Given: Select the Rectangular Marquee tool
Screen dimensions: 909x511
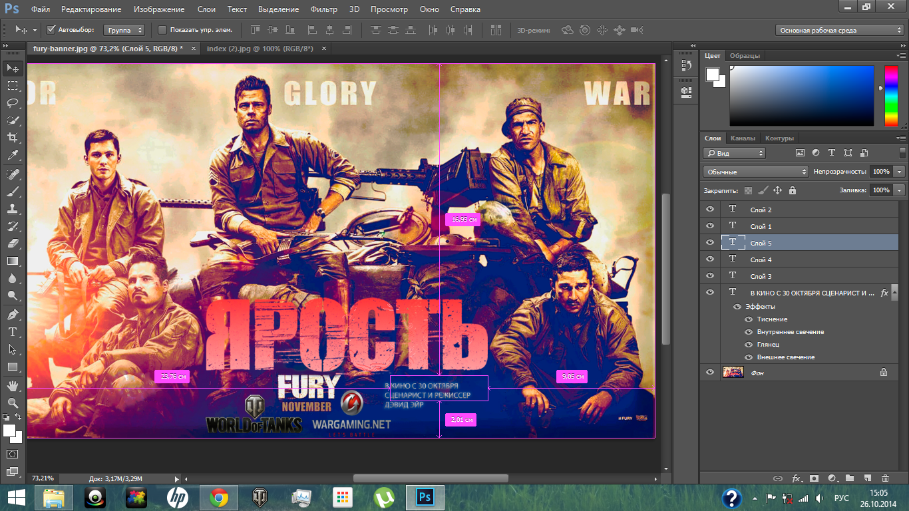Looking at the screenshot, I should [x=13, y=86].
